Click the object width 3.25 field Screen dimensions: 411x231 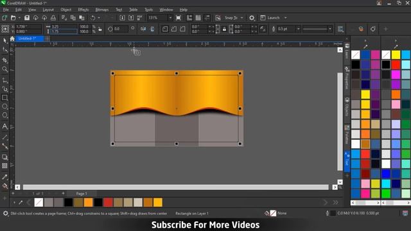point(64,27)
